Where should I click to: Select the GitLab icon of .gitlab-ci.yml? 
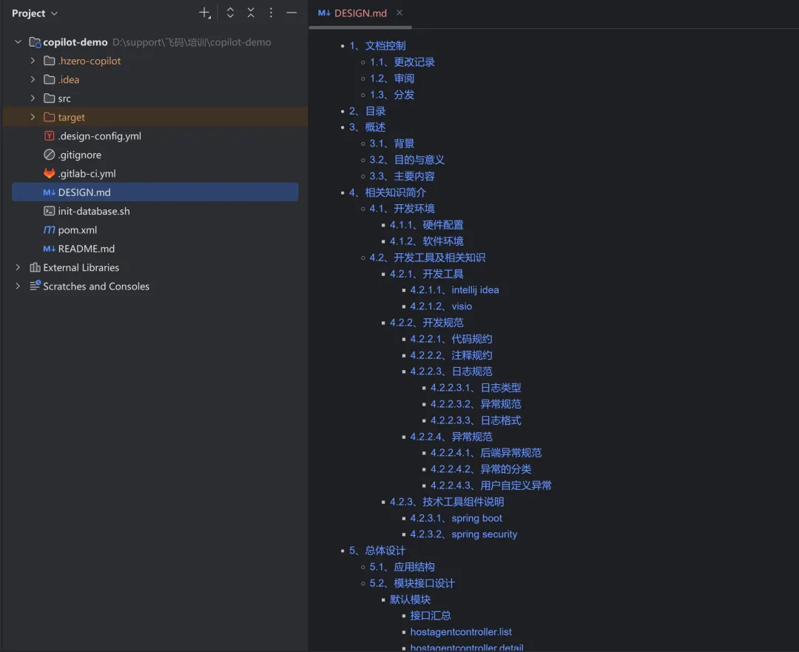[x=50, y=173]
